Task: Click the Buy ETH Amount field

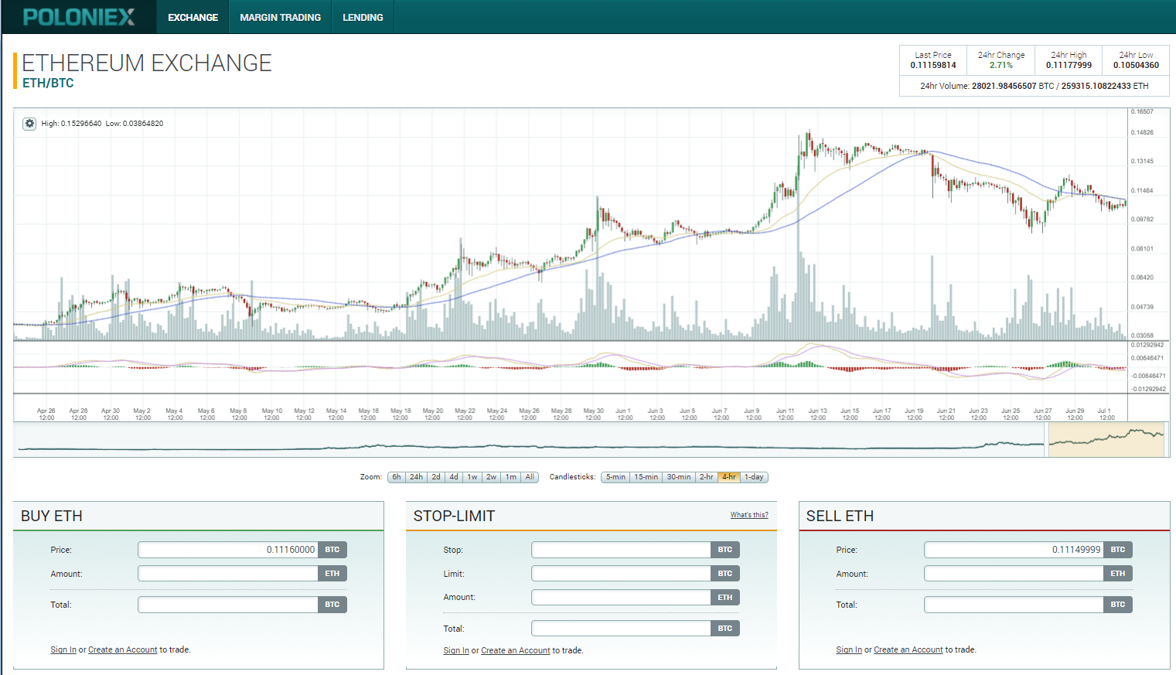Action: click(x=228, y=574)
